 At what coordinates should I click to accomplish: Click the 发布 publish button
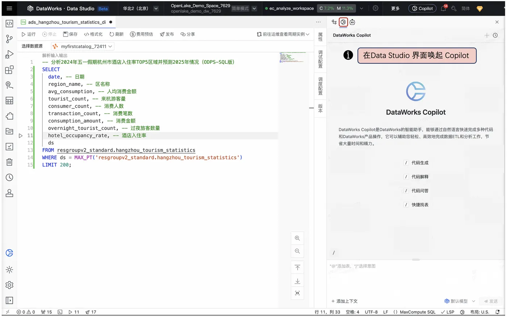(167, 34)
